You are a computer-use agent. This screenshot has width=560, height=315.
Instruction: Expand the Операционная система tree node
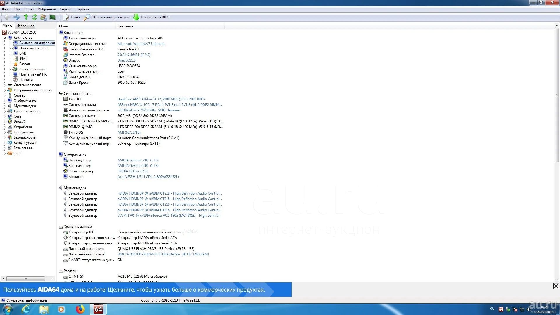pyautogui.click(x=5, y=90)
